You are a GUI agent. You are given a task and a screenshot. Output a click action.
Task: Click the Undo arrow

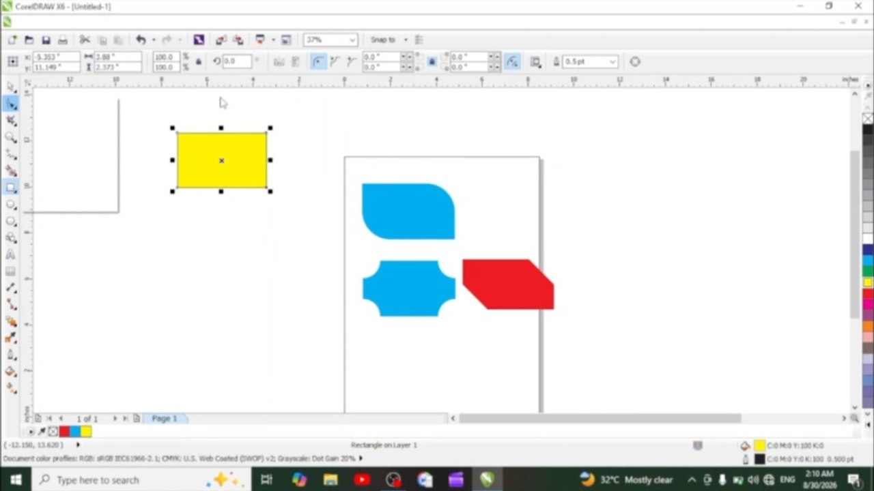[x=141, y=40]
